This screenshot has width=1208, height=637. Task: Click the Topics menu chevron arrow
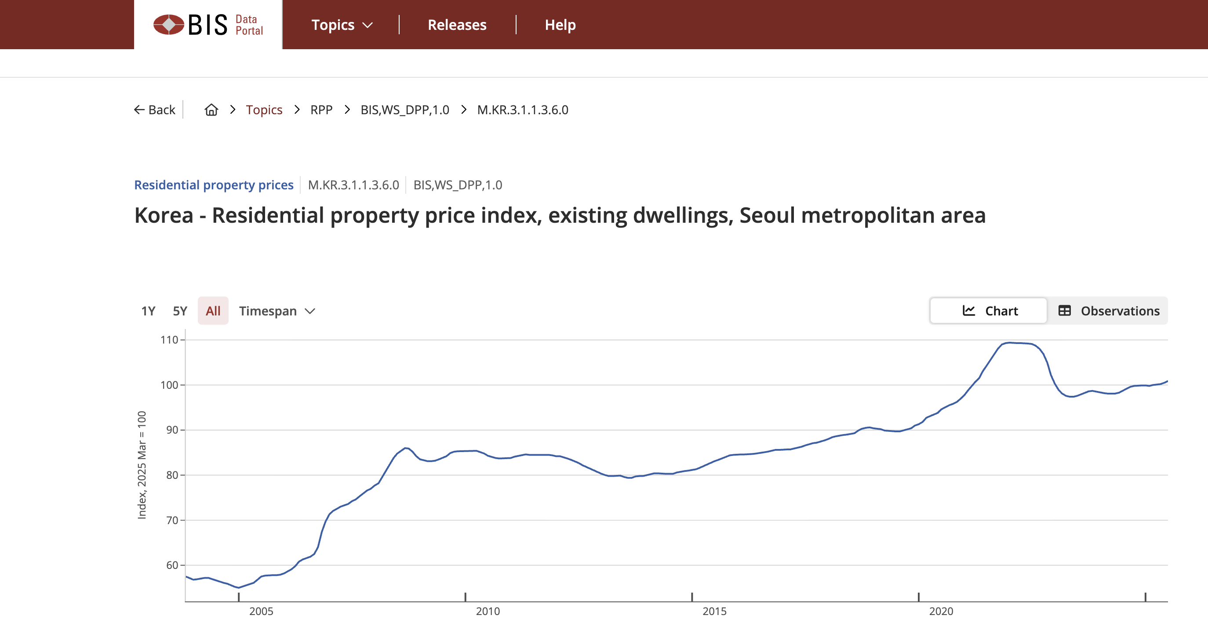[x=368, y=25]
